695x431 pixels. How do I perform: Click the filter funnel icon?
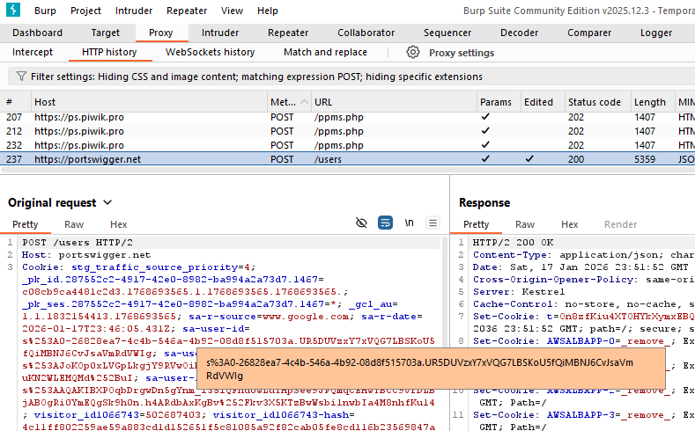21,77
